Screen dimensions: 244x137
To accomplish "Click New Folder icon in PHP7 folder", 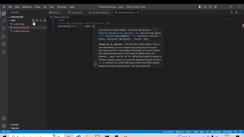I will (x=37, y=21).
